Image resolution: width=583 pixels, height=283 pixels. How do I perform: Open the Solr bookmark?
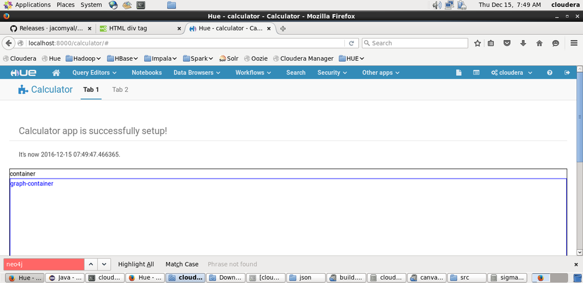(x=229, y=58)
